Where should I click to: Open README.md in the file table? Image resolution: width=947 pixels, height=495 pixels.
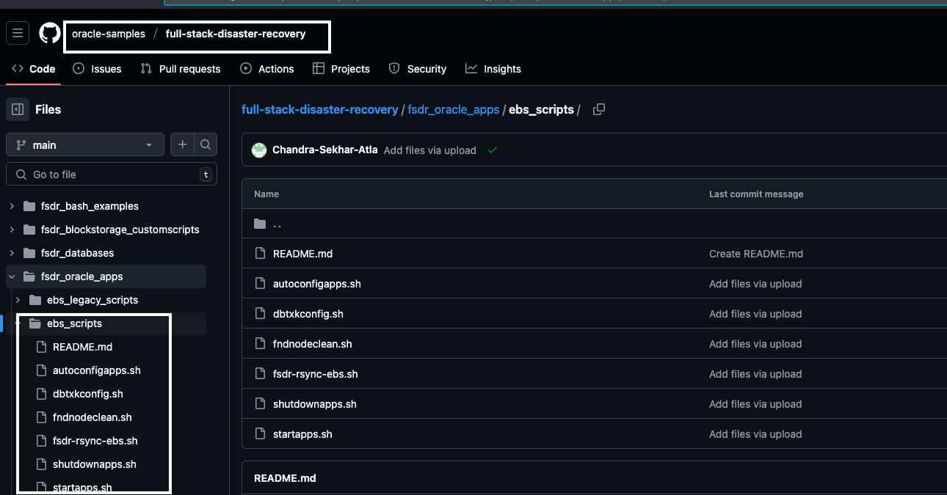303,254
